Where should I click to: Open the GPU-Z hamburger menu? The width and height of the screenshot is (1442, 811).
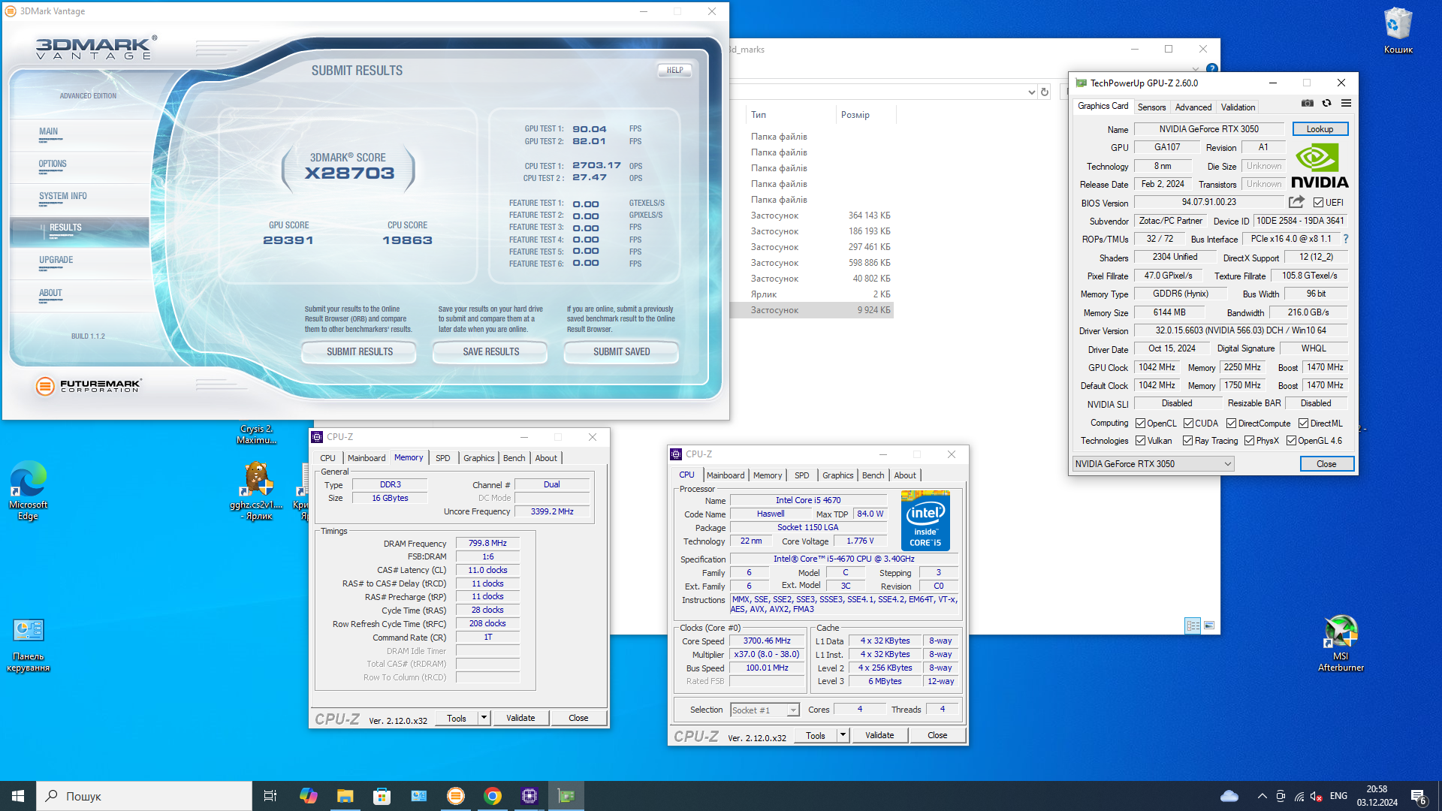point(1347,104)
